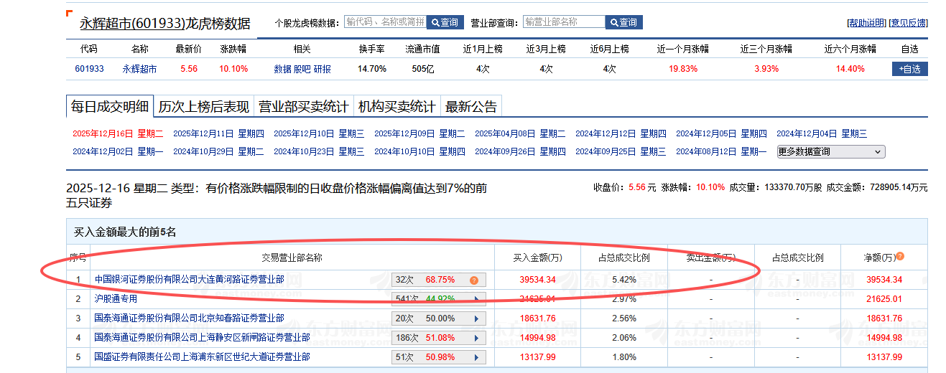946x373 pixels.
Task: Click the 研报 link under 相关
Action: click(323, 69)
